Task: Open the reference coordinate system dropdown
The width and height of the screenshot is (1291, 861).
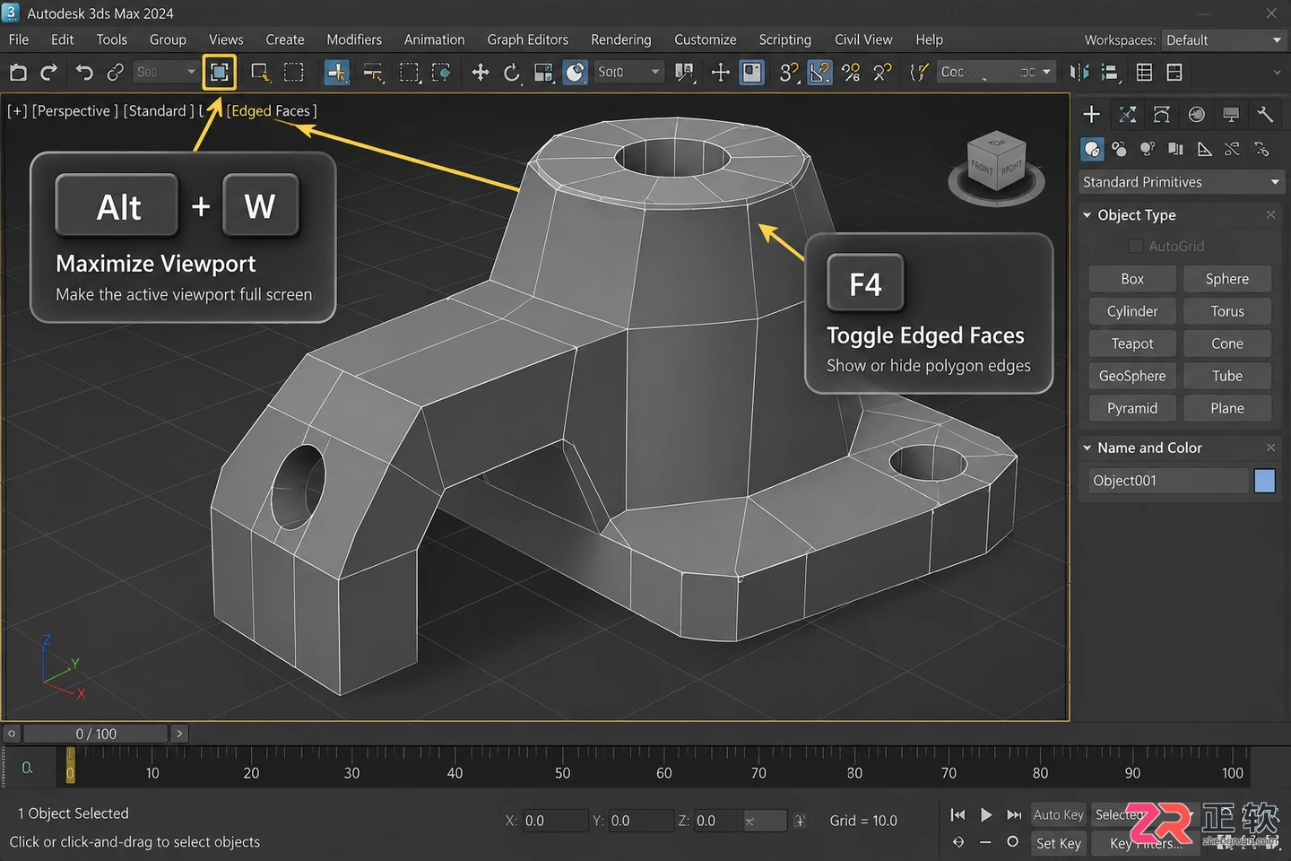Action: [x=629, y=72]
